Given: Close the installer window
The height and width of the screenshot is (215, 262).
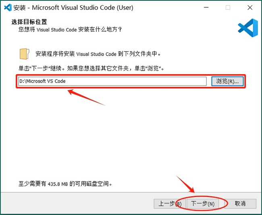Looking at the screenshot, I should point(250,8).
